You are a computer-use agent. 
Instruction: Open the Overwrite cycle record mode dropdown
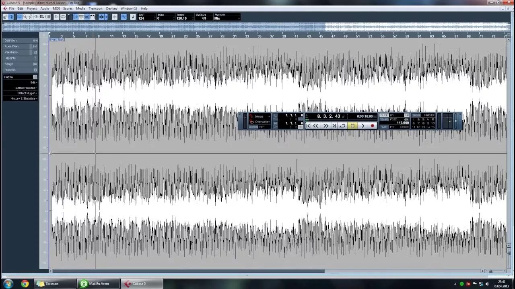pyautogui.click(x=260, y=122)
